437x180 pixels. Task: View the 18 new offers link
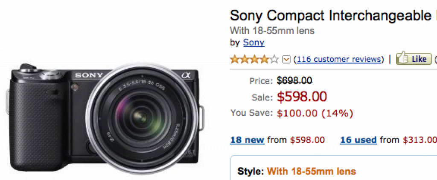pos(247,140)
